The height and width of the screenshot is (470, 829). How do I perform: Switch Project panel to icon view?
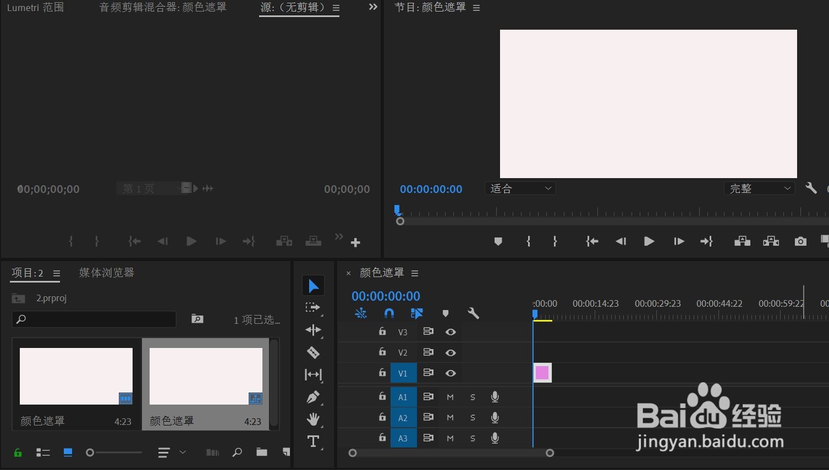coord(68,452)
